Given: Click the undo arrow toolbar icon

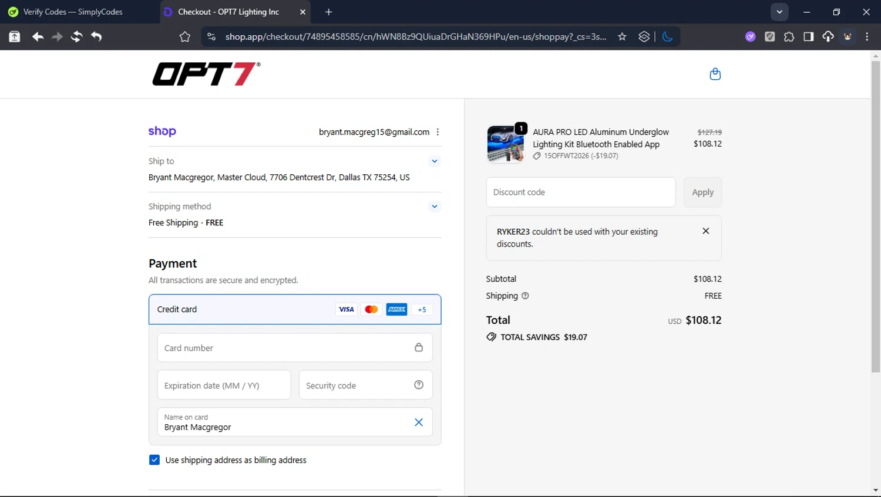Looking at the screenshot, I should (96, 37).
